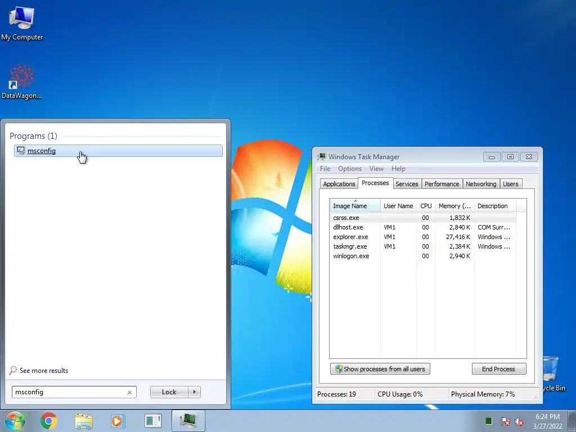This screenshot has width=576, height=432.
Task: Sort by the Memory column header
Action: click(x=454, y=206)
